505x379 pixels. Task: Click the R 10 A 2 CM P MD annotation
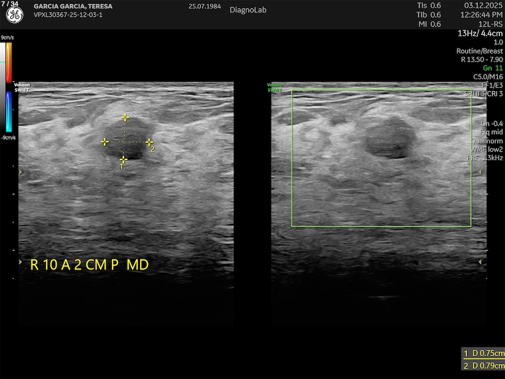[x=89, y=265]
